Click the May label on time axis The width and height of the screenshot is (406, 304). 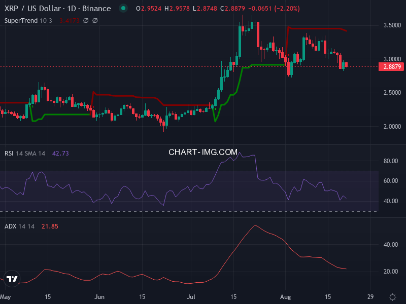[x=5, y=297]
